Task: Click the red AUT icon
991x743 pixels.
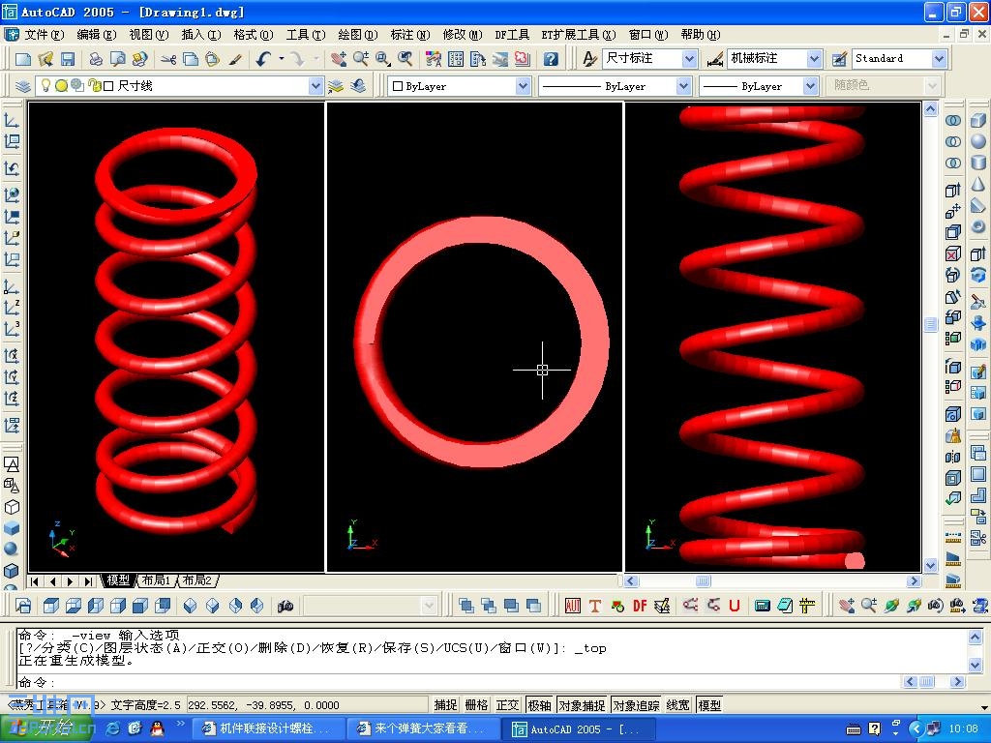Action: [x=573, y=606]
